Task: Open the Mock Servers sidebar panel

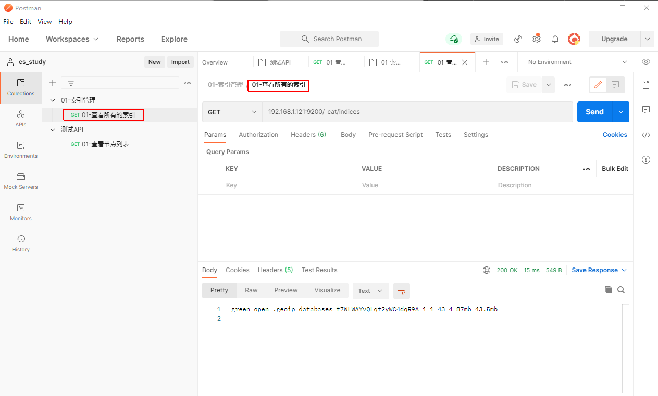Action: [21, 181]
